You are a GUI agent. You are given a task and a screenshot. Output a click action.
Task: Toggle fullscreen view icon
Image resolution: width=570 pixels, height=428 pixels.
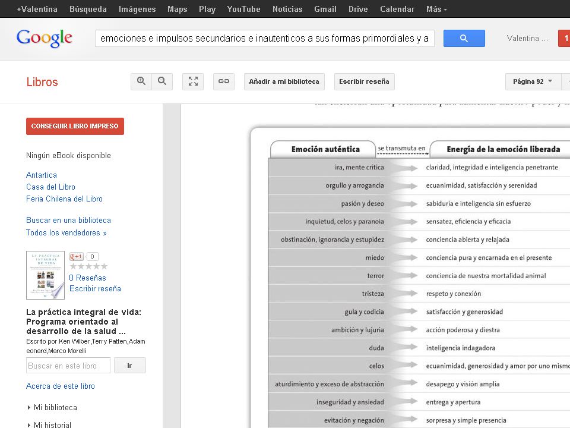(x=193, y=81)
